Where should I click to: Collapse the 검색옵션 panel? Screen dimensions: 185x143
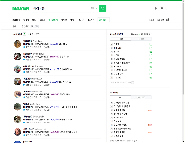[x=104, y=20]
